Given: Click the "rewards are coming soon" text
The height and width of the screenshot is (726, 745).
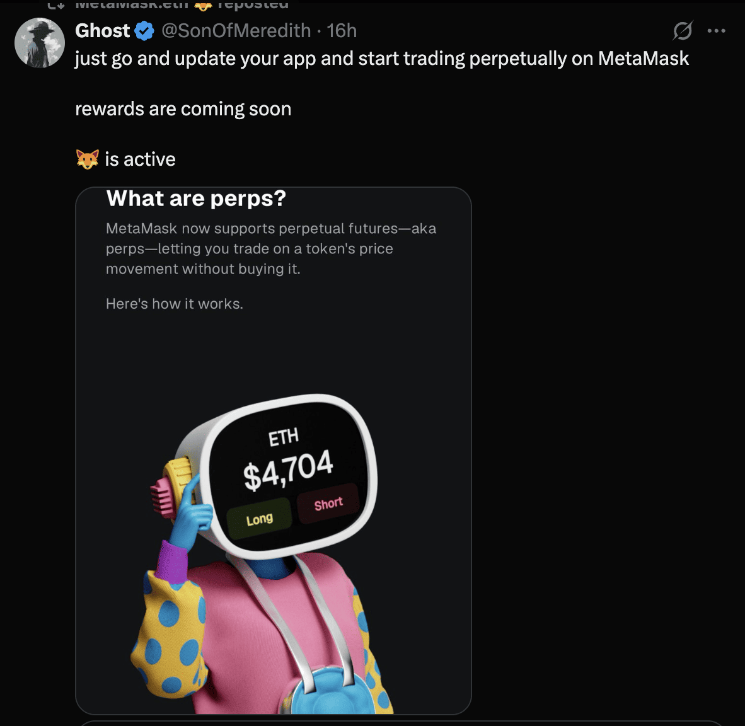Looking at the screenshot, I should [183, 109].
